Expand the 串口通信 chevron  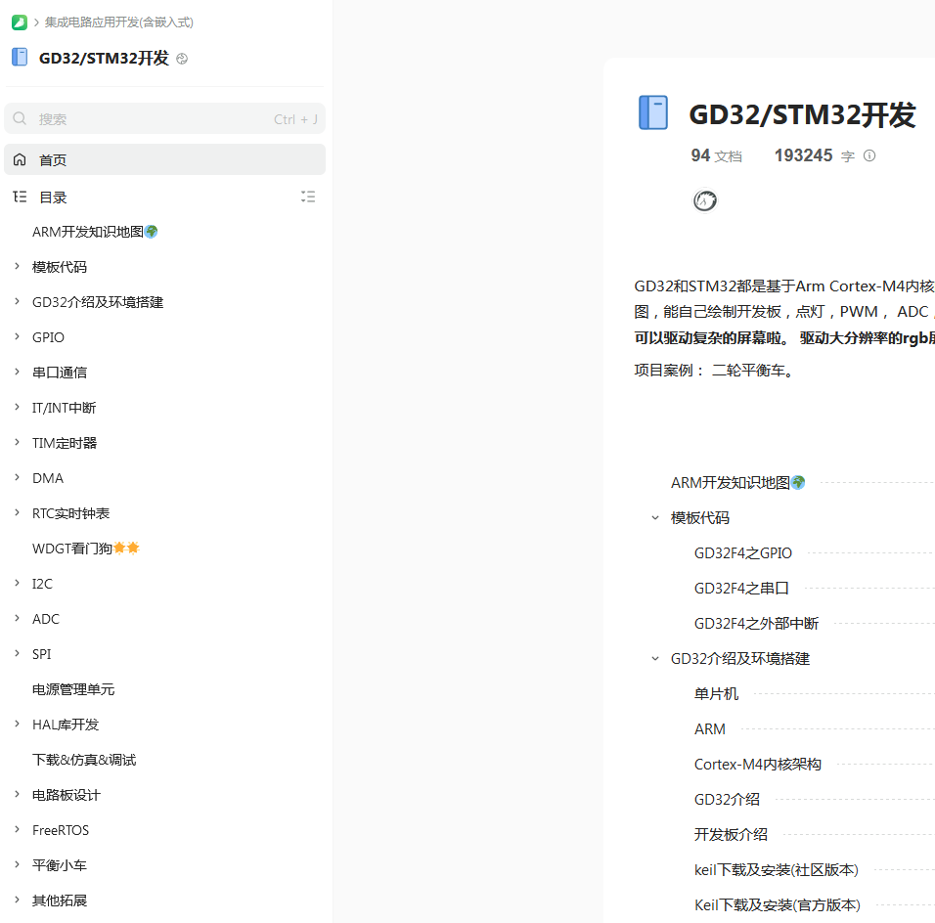[17, 372]
